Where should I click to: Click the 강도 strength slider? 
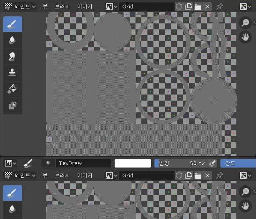[x=238, y=163]
